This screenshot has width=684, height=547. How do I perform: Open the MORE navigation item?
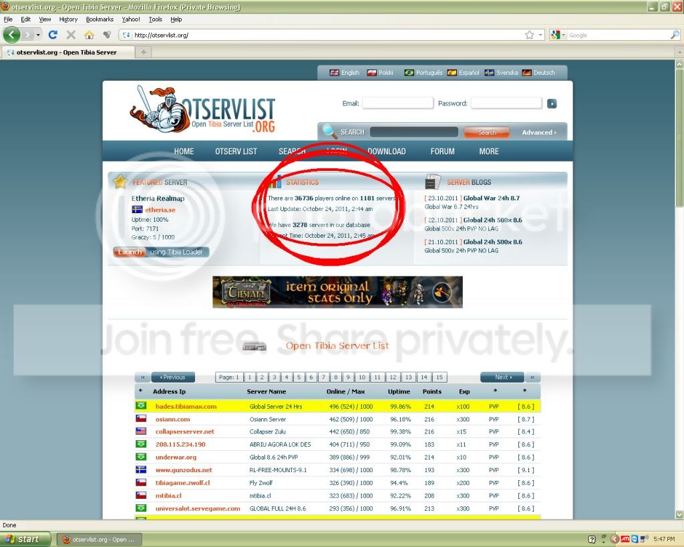click(x=488, y=152)
